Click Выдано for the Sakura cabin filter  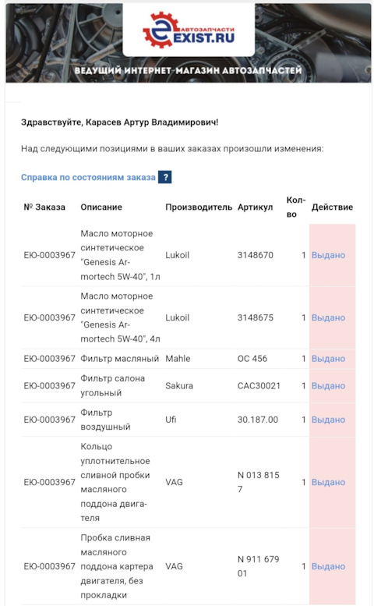[x=328, y=386]
